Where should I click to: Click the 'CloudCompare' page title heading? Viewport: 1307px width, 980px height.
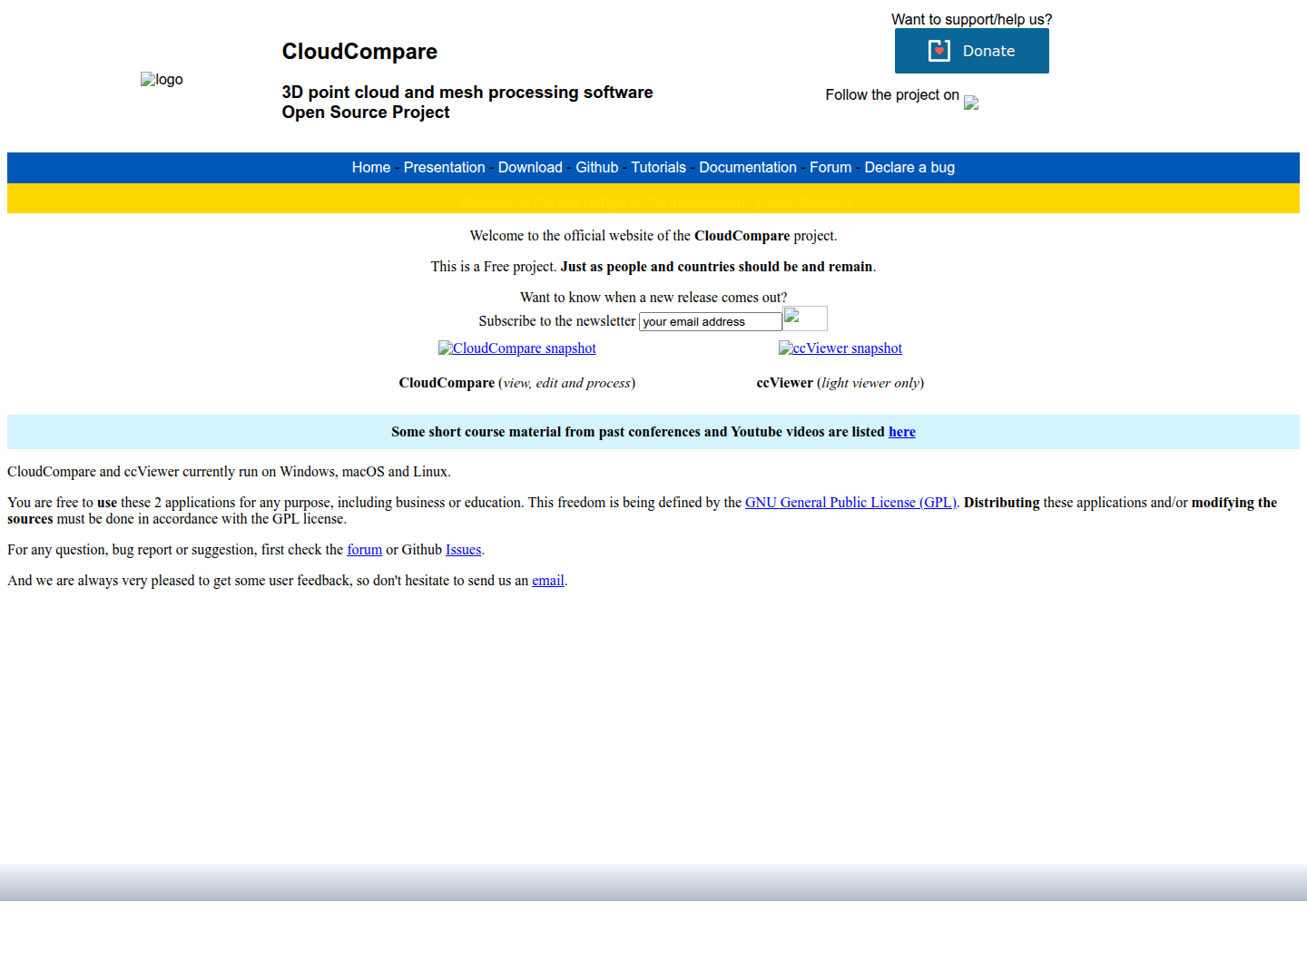pyautogui.click(x=359, y=52)
